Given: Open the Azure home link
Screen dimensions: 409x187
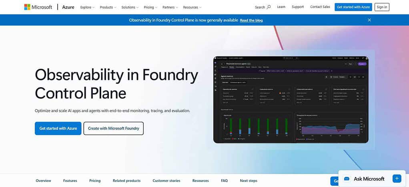Looking at the screenshot, I should 68,7.
